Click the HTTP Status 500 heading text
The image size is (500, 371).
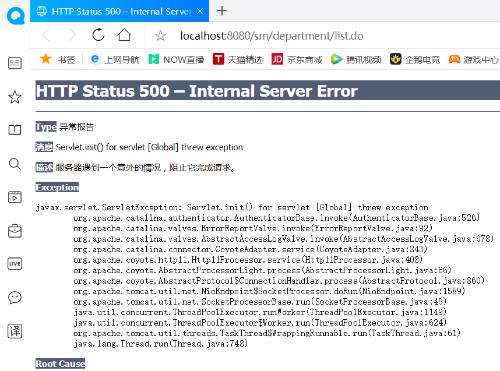[x=196, y=91]
